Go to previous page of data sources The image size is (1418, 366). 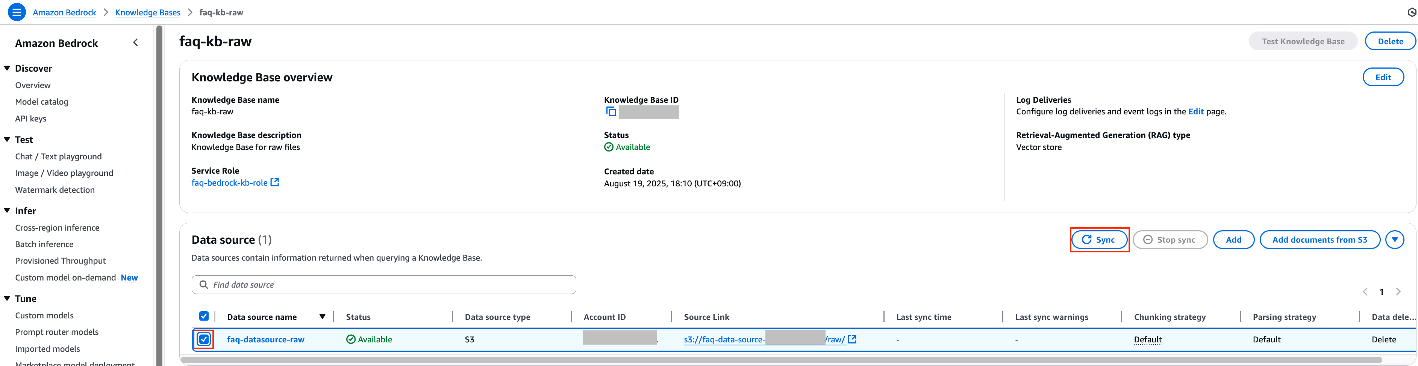coord(1365,291)
